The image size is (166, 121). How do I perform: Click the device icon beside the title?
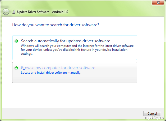[14, 12]
